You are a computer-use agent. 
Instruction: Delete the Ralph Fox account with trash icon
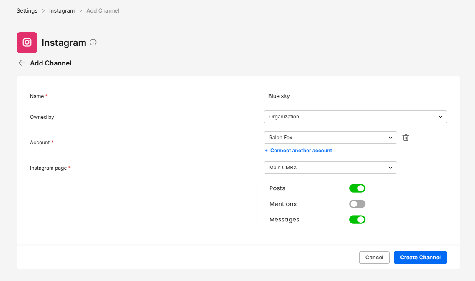pos(406,138)
